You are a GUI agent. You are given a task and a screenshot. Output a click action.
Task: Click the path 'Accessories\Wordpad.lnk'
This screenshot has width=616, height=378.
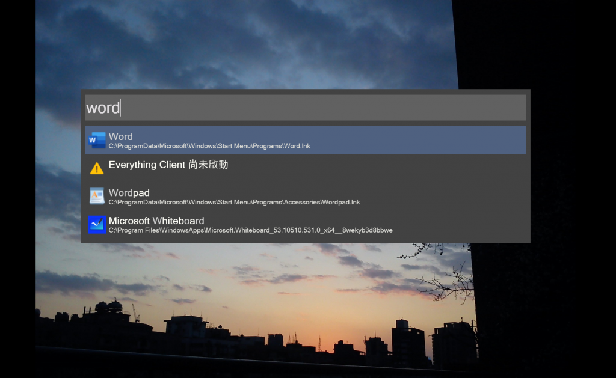click(322, 202)
